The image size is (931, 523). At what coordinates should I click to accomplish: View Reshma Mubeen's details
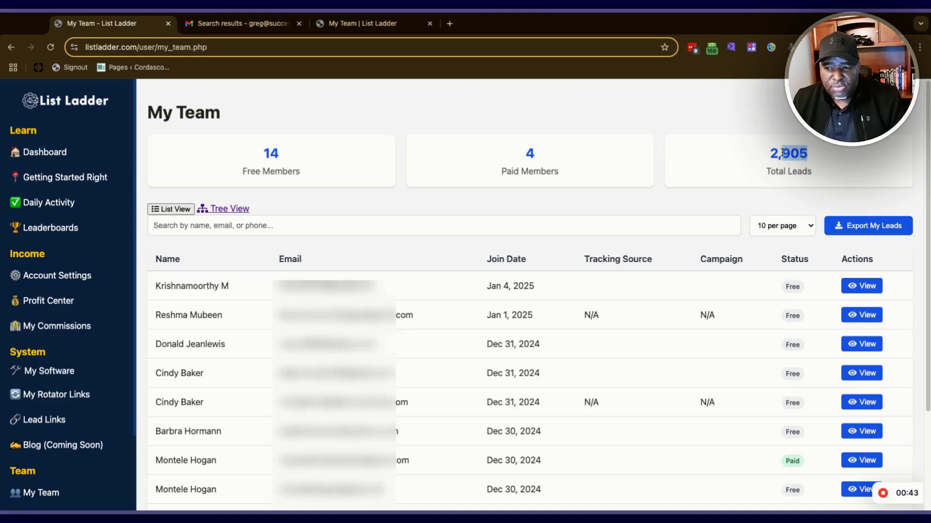(x=862, y=315)
